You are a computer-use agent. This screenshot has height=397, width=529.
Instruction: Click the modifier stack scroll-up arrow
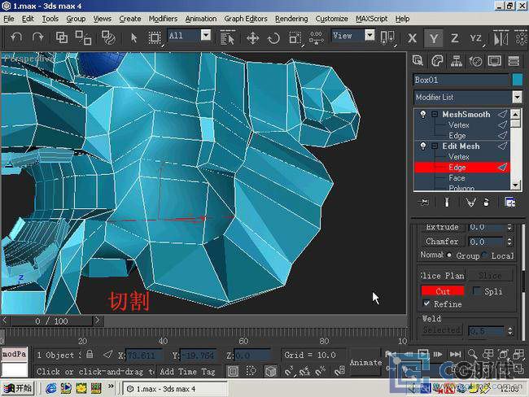[515, 115]
